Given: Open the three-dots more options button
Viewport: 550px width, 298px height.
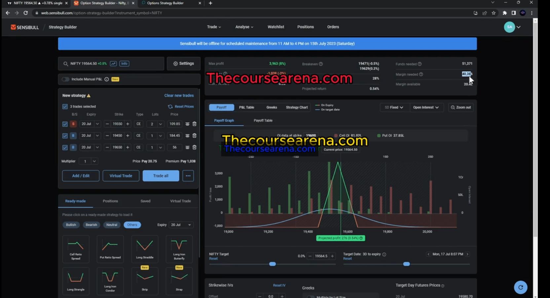Looking at the screenshot, I should click(x=188, y=176).
